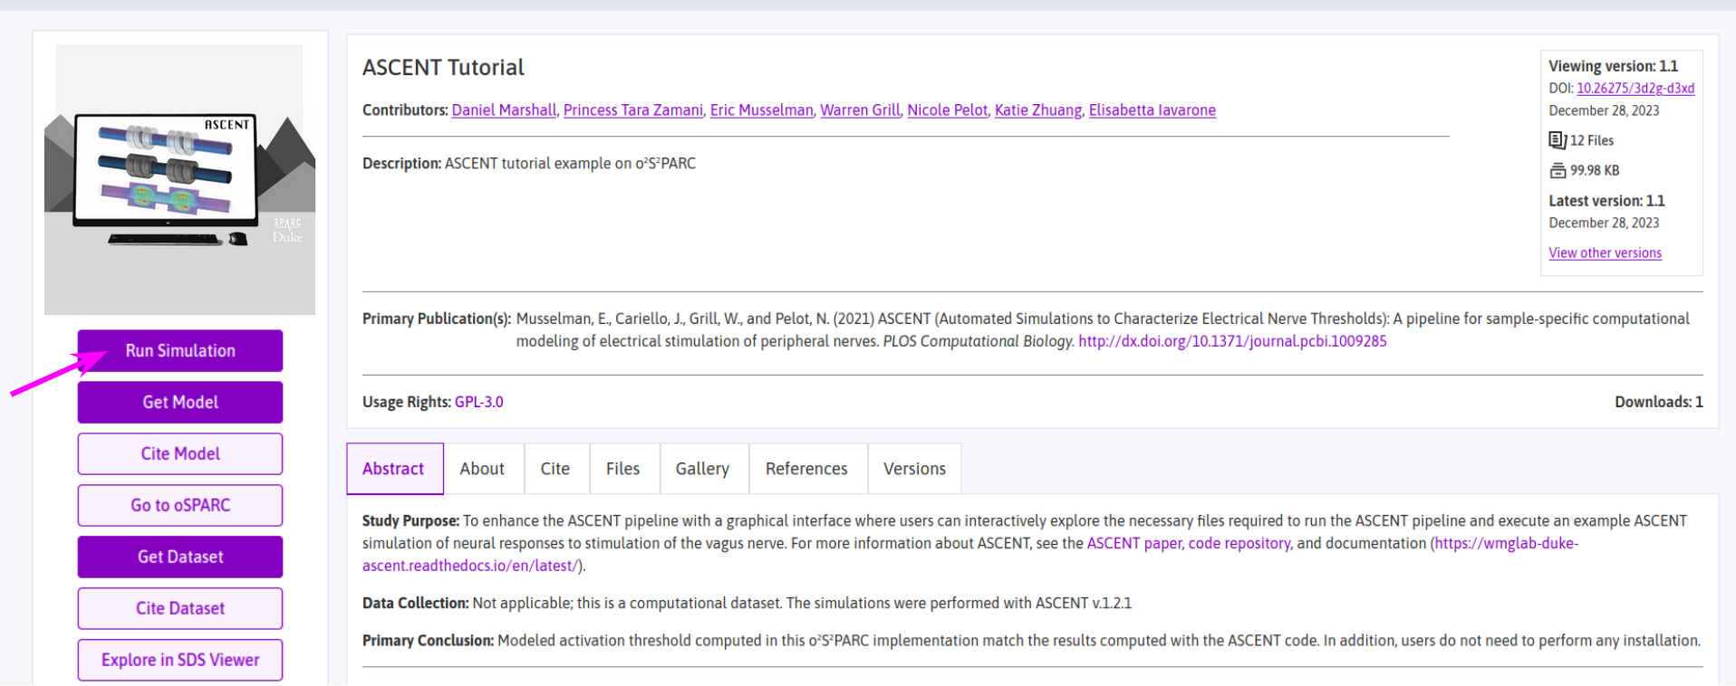Screen dimensions: 1736x686
Task: Select the Abstract tab
Action: (x=394, y=469)
